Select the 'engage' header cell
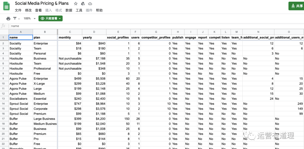Screen dimensions: 304x149 pyautogui.click(x=191, y=37)
